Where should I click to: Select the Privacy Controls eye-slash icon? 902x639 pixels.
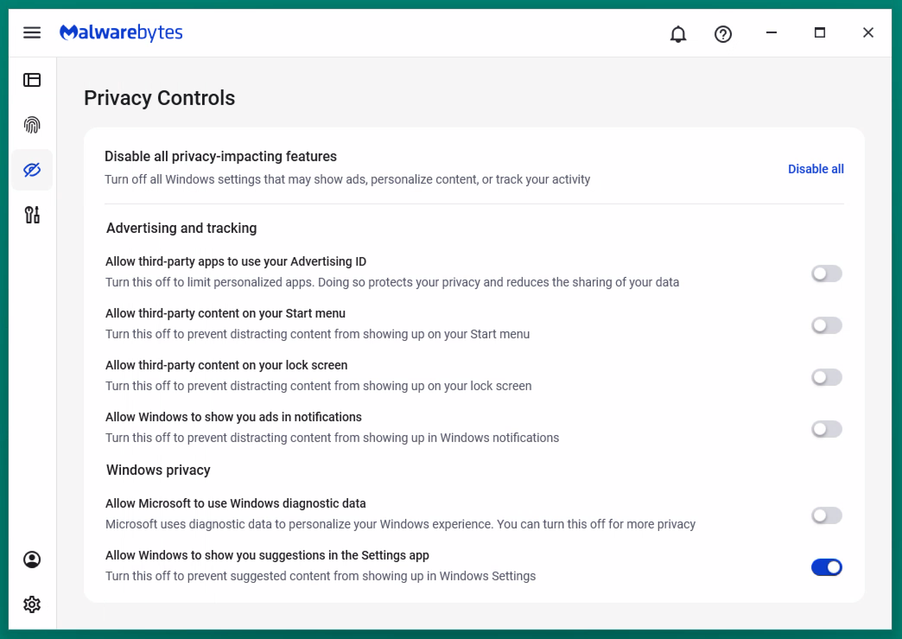(32, 170)
